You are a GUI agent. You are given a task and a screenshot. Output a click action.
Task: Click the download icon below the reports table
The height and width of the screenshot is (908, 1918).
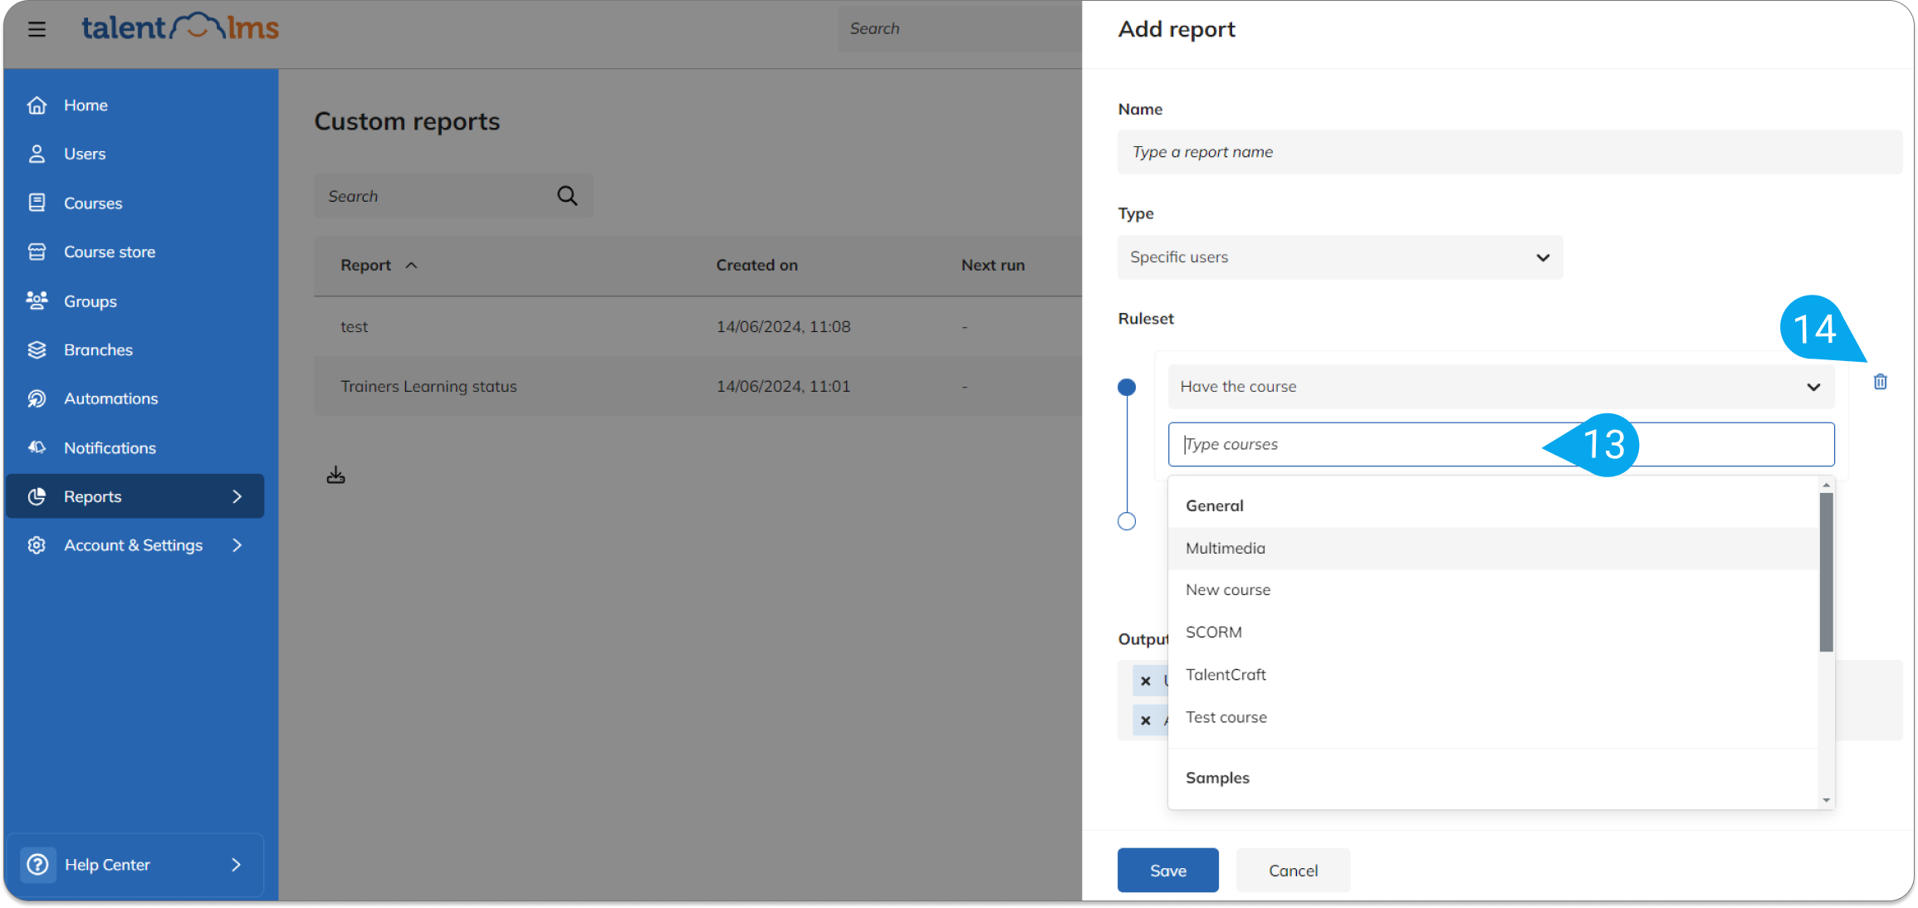click(x=335, y=475)
